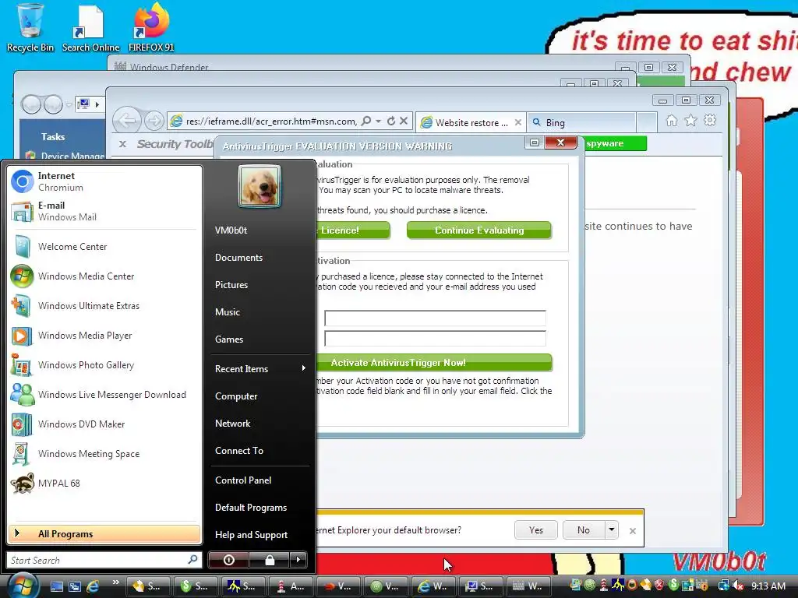Open Connect To from Start menu

(239, 451)
